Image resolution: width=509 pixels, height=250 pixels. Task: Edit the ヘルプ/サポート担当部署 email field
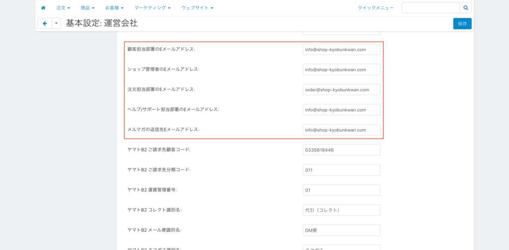click(341, 110)
